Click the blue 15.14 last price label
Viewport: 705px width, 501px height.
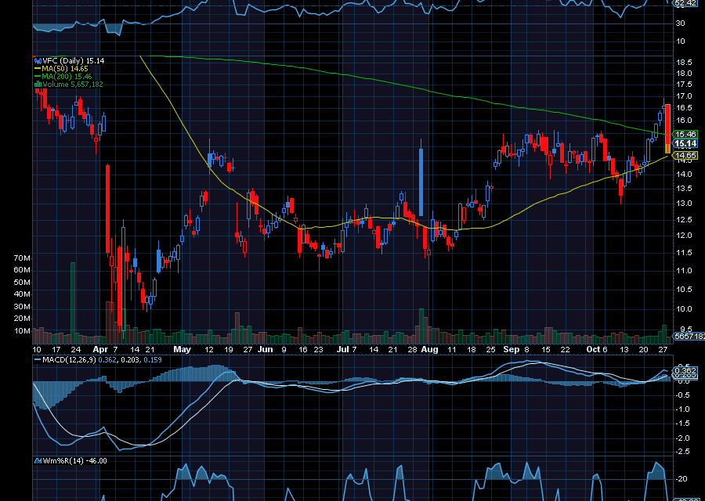[685, 145]
